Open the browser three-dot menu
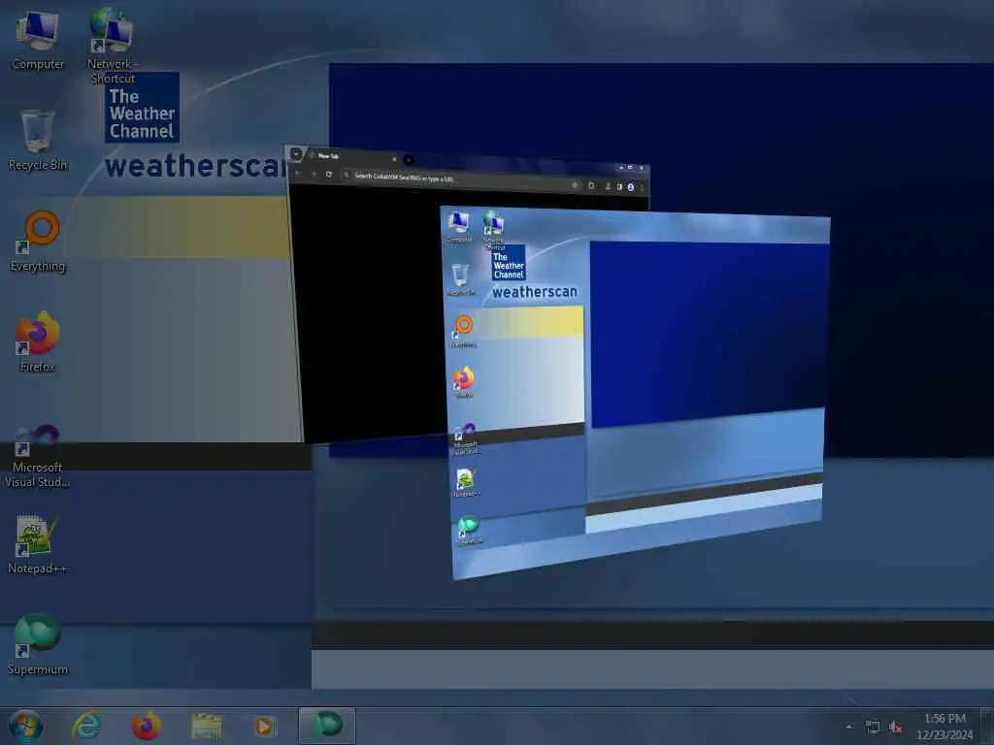 pyautogui.click(x=643, y=188)
